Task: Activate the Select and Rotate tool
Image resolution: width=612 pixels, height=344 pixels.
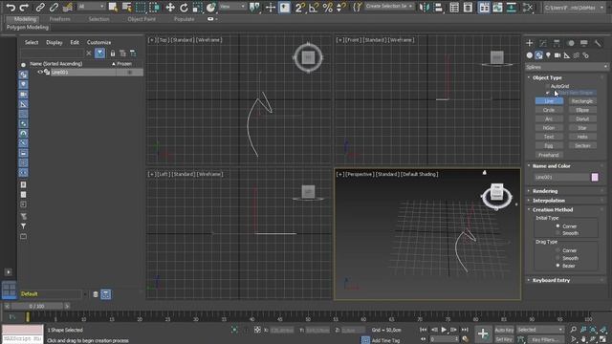Action: (184, 7)
